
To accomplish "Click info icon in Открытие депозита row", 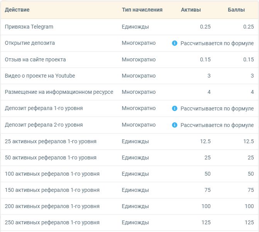I will click(174, 43).
